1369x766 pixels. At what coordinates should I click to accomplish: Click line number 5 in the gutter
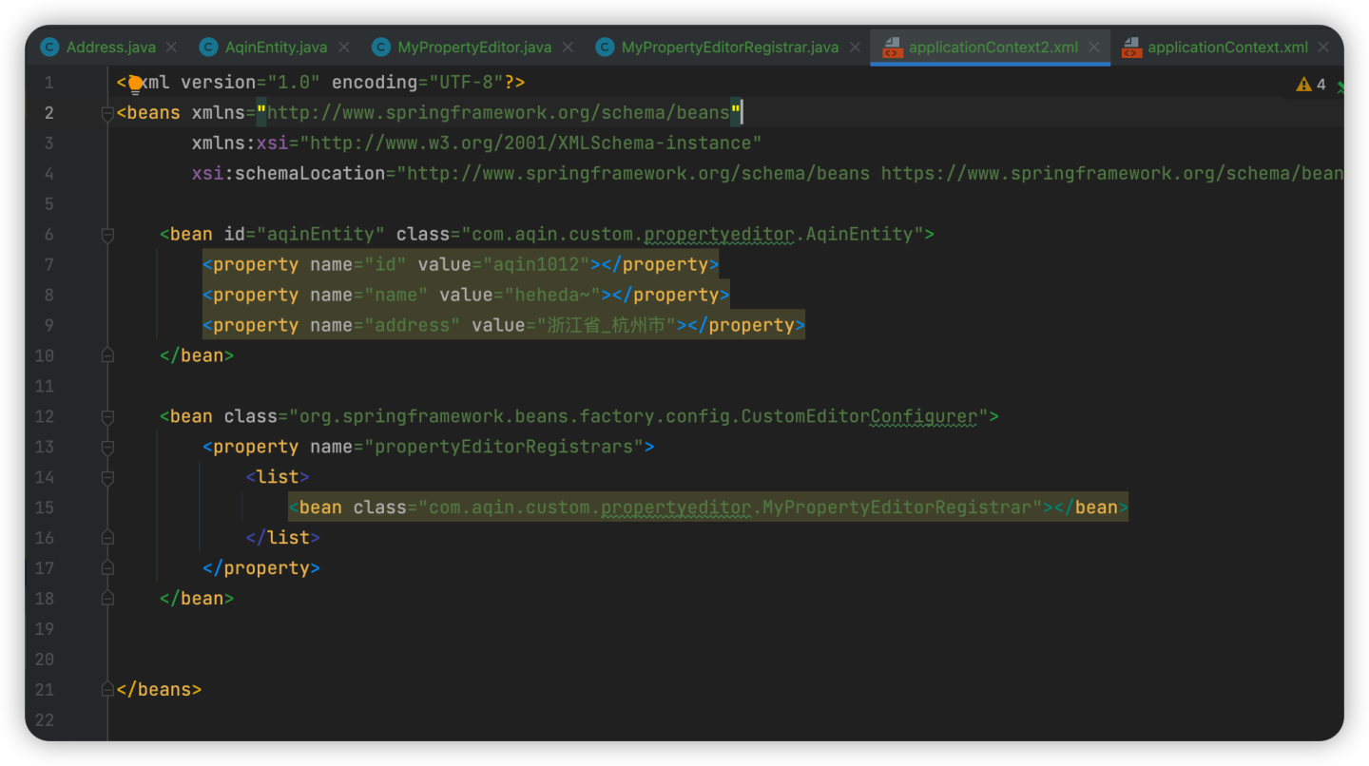tap(48, 204)
